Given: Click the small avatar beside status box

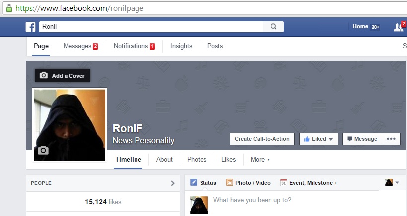Looking at the screenshot, I should click(x=199, y=205).
